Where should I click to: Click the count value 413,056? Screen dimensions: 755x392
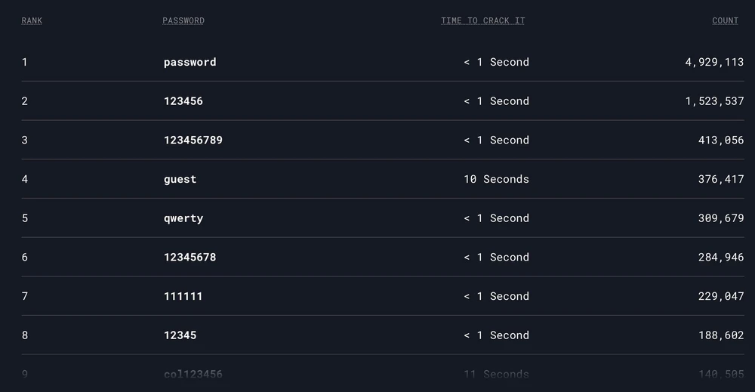tap(721, 140)
